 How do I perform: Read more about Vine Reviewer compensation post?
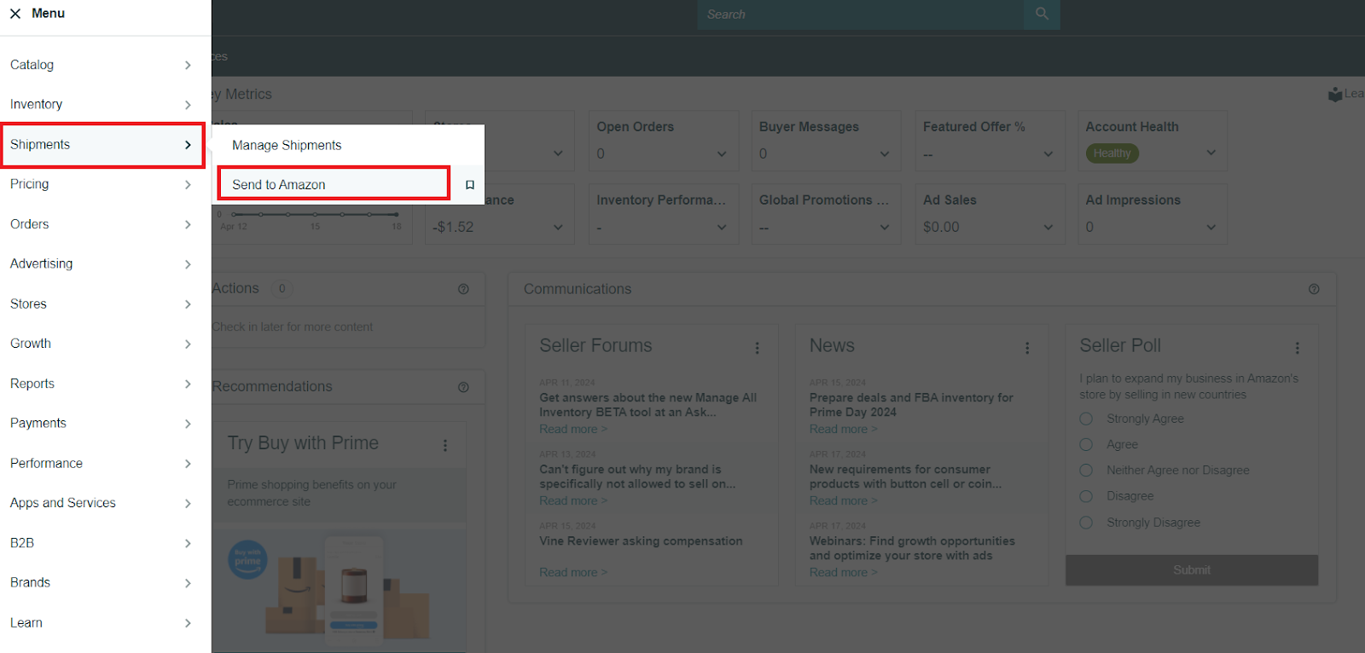573,573
